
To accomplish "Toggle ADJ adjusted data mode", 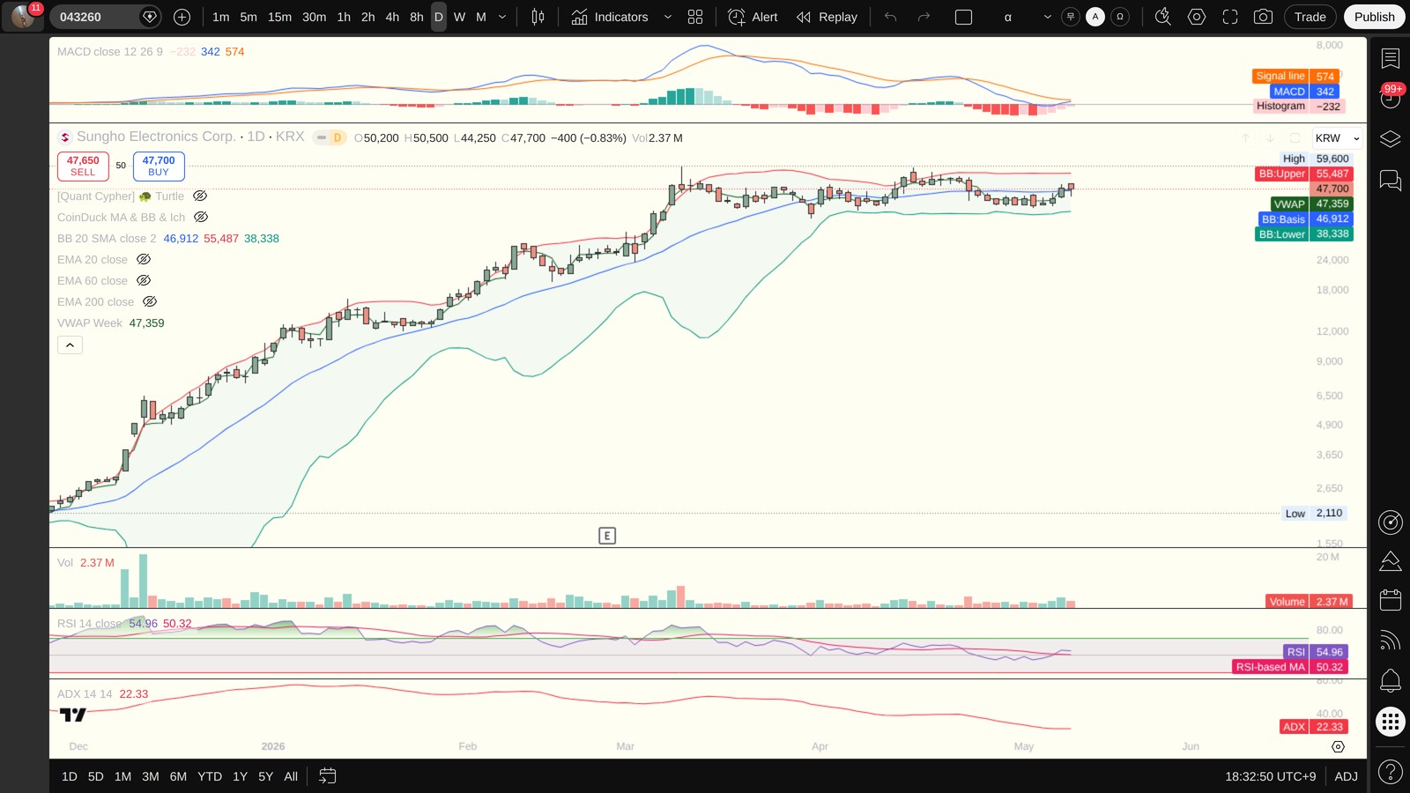I will (1346, 776).
